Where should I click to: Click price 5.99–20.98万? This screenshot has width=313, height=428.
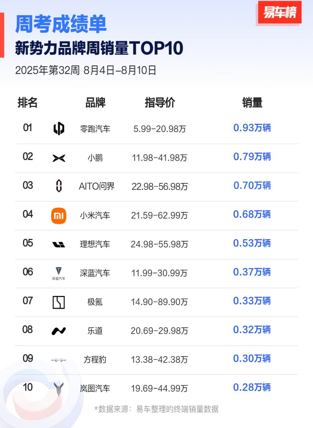pyautogui.click(x=160, y=129)
